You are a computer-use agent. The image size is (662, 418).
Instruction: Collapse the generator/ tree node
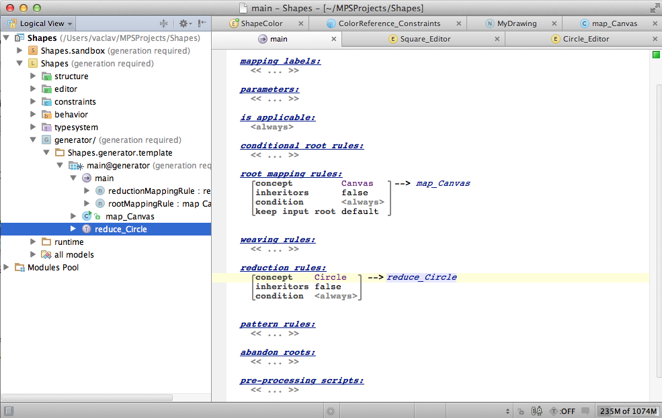coord(33,140)
